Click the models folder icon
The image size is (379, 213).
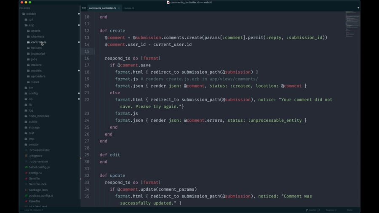[x=28, y=71]
